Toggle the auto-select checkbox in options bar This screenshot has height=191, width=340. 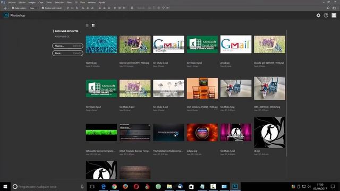click(x=13, y=8)
